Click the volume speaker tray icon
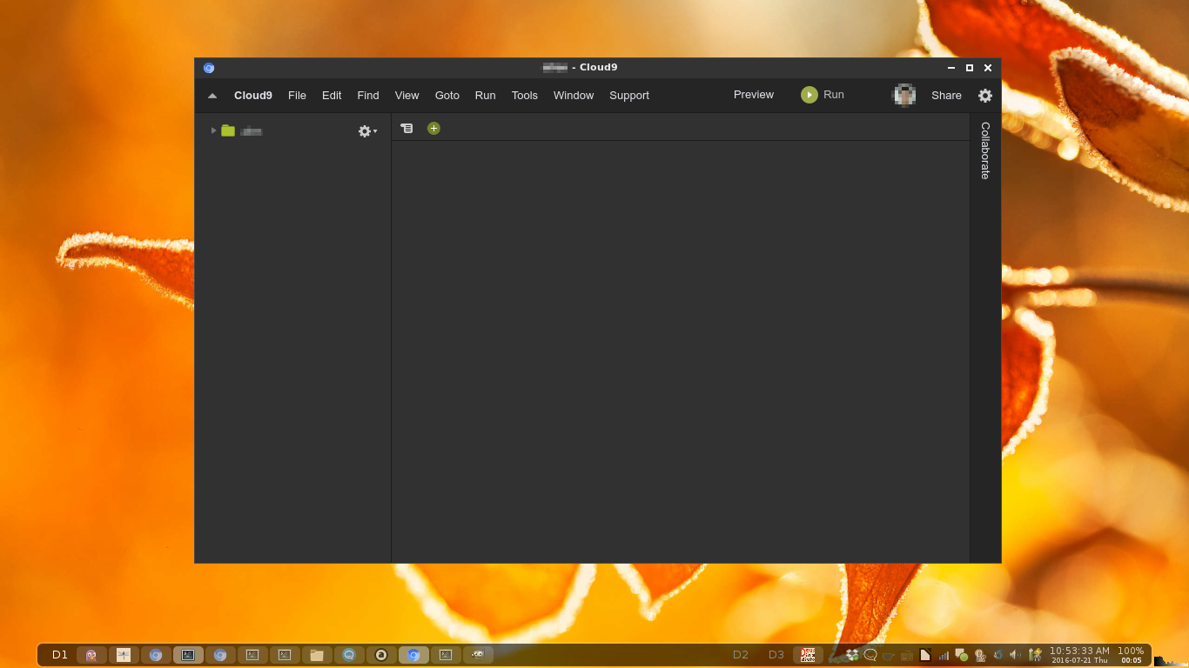The image size is (1189, 668). [x=1015, y=655]
